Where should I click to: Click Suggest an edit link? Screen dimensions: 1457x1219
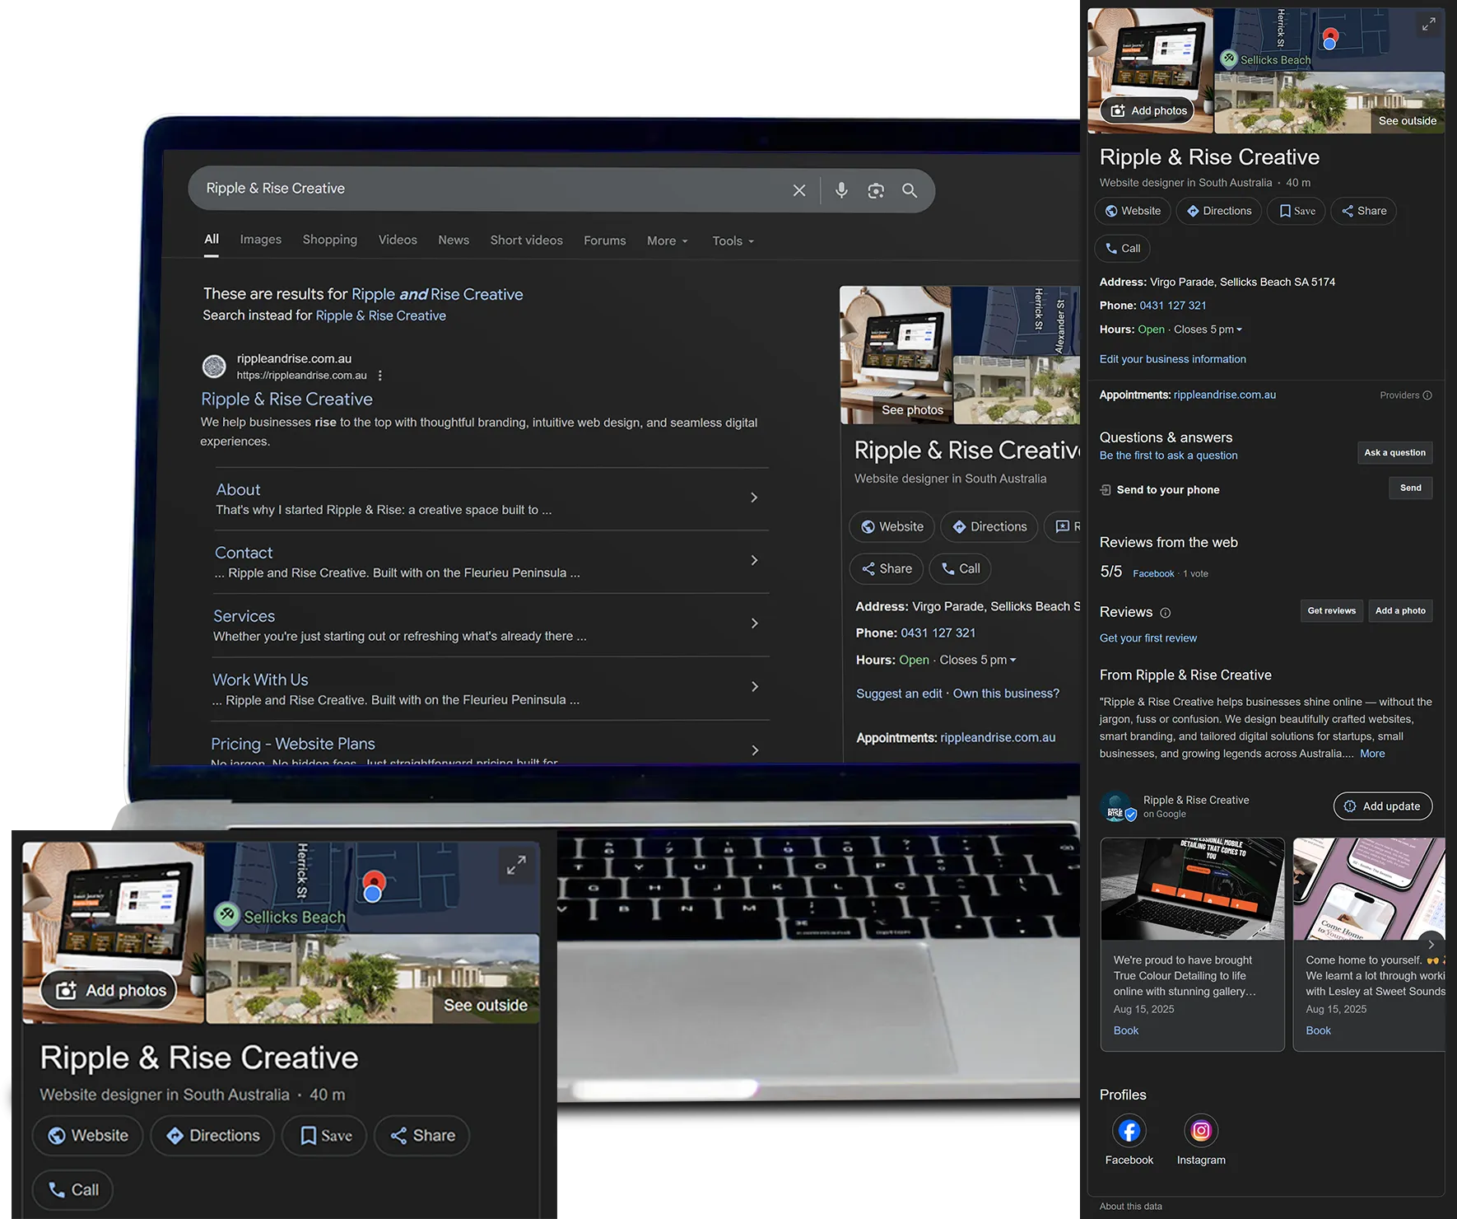point(899,694)
